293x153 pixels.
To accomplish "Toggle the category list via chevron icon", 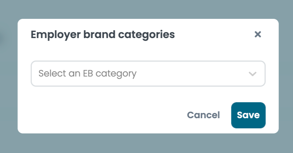I will coord(252,74).
